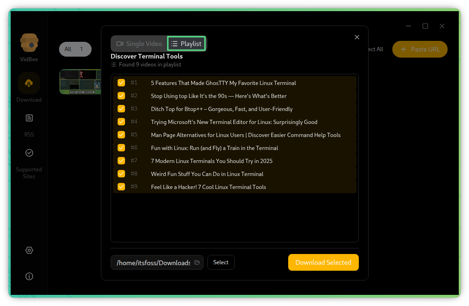Select the Playlist tab
469x306 pixels.
click(186, 44)
